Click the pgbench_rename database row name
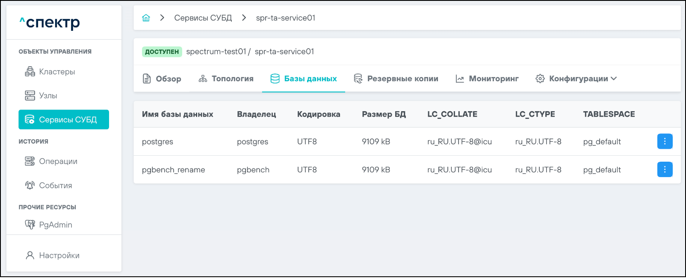The width and height of the screenshot is (686, 278). click(x=173, y=170)
